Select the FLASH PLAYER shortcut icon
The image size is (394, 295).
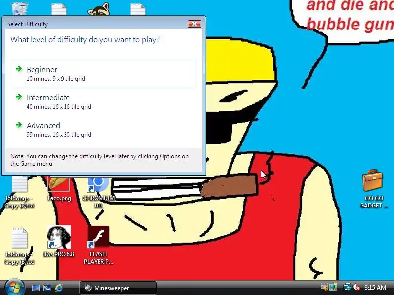[98, 245]
